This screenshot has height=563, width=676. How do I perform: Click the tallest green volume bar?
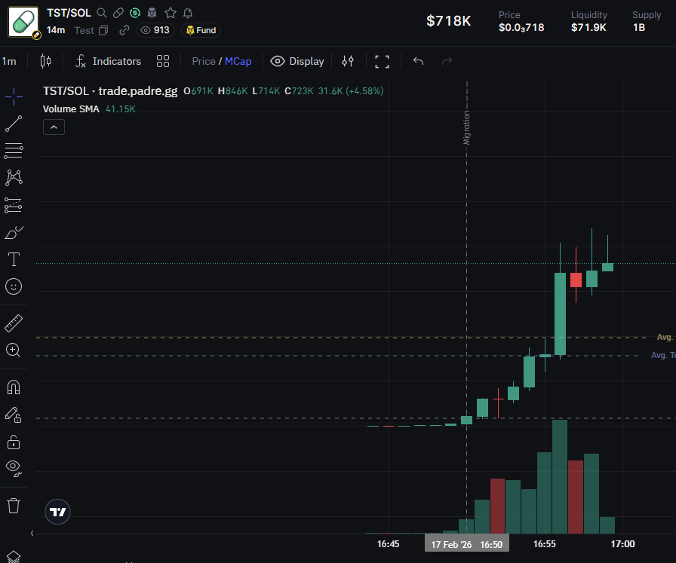pyautogui.click(x=560, y=477)
